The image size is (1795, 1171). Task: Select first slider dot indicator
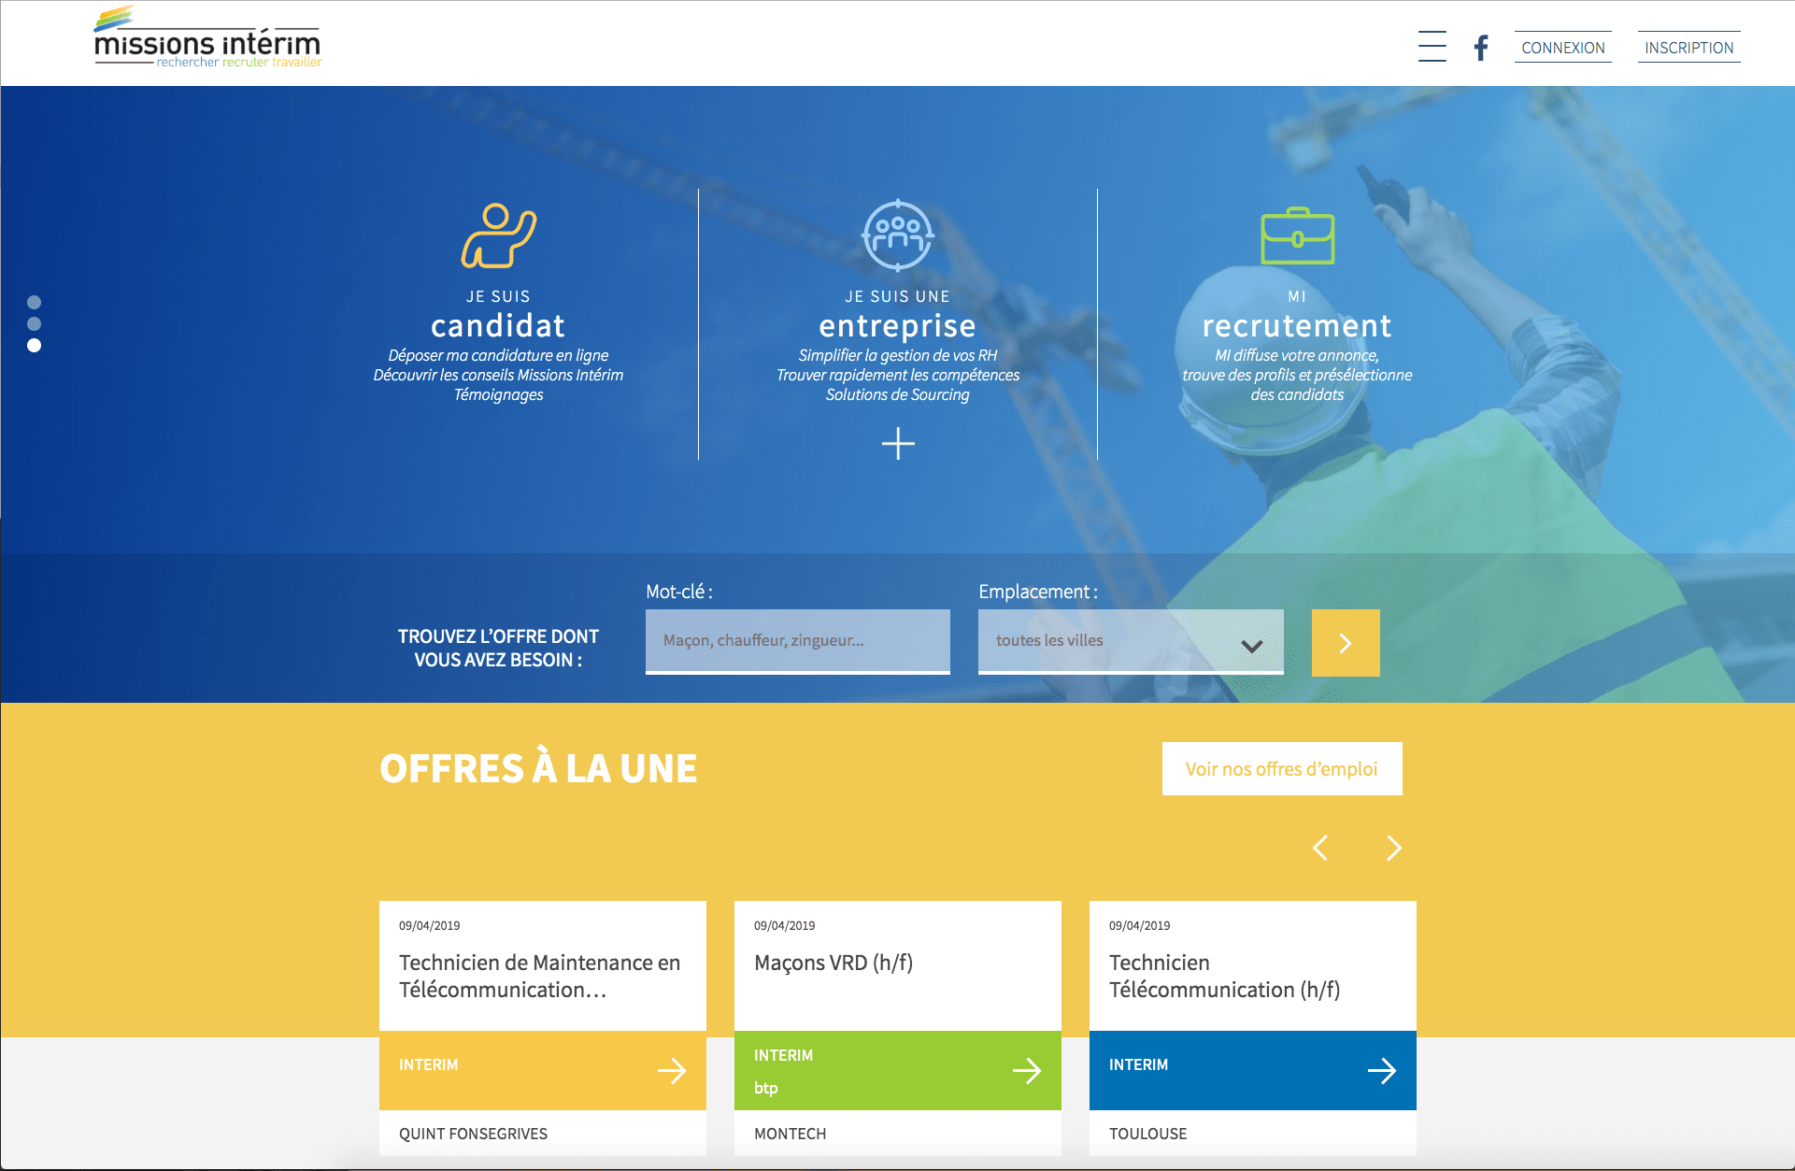35,302
